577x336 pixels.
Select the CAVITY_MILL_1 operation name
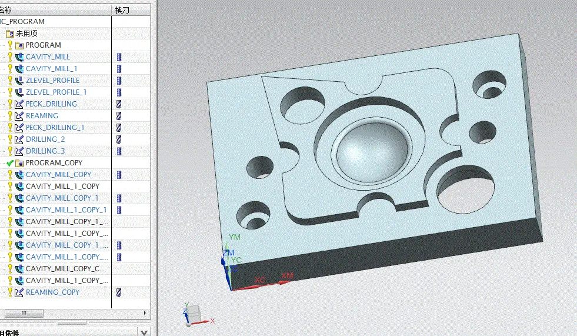pyautogui.click(x=52, y=69)
